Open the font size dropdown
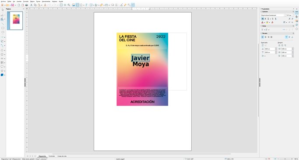299x160 pixels. tap(293, 15)
